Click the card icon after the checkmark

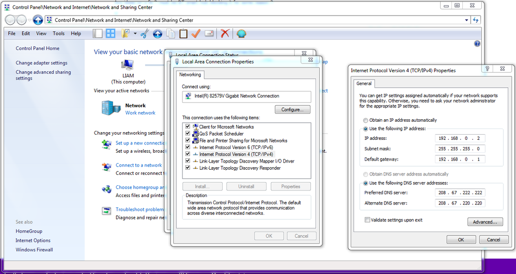coord(209,33)
